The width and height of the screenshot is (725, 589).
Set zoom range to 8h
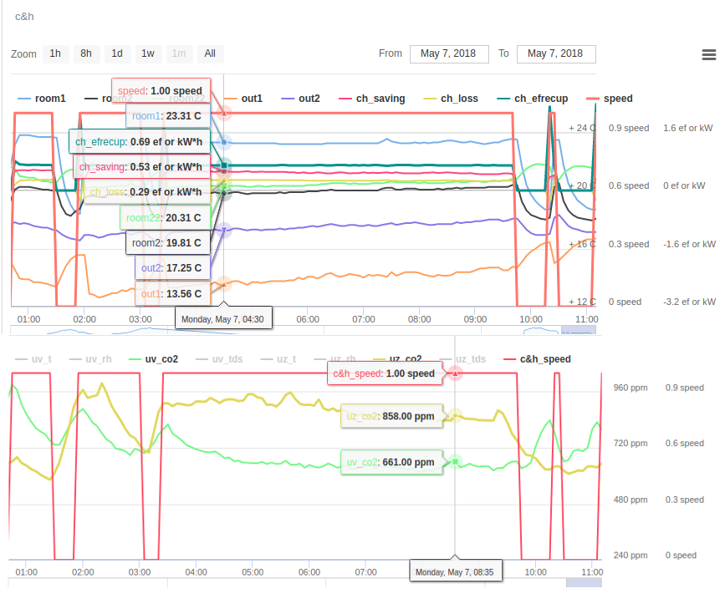pos(86,53)
